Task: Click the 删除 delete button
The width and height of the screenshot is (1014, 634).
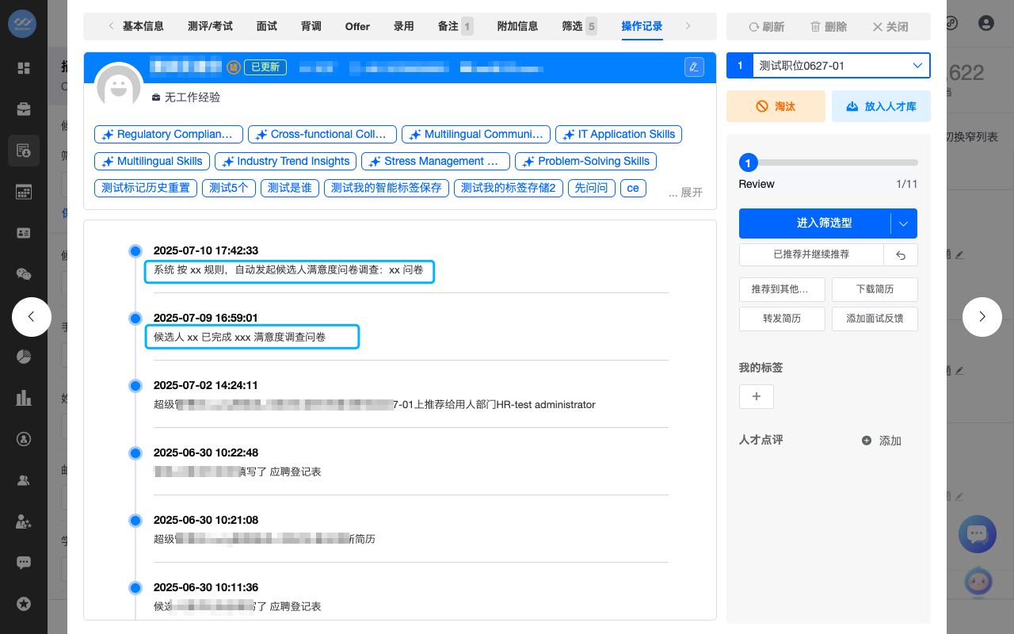Action: (829, 27)
